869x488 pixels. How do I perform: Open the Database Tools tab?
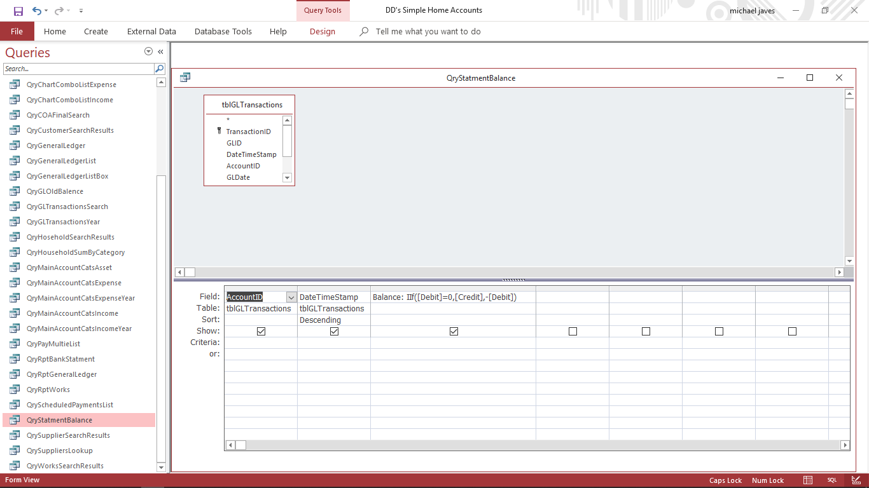point(223,31)
